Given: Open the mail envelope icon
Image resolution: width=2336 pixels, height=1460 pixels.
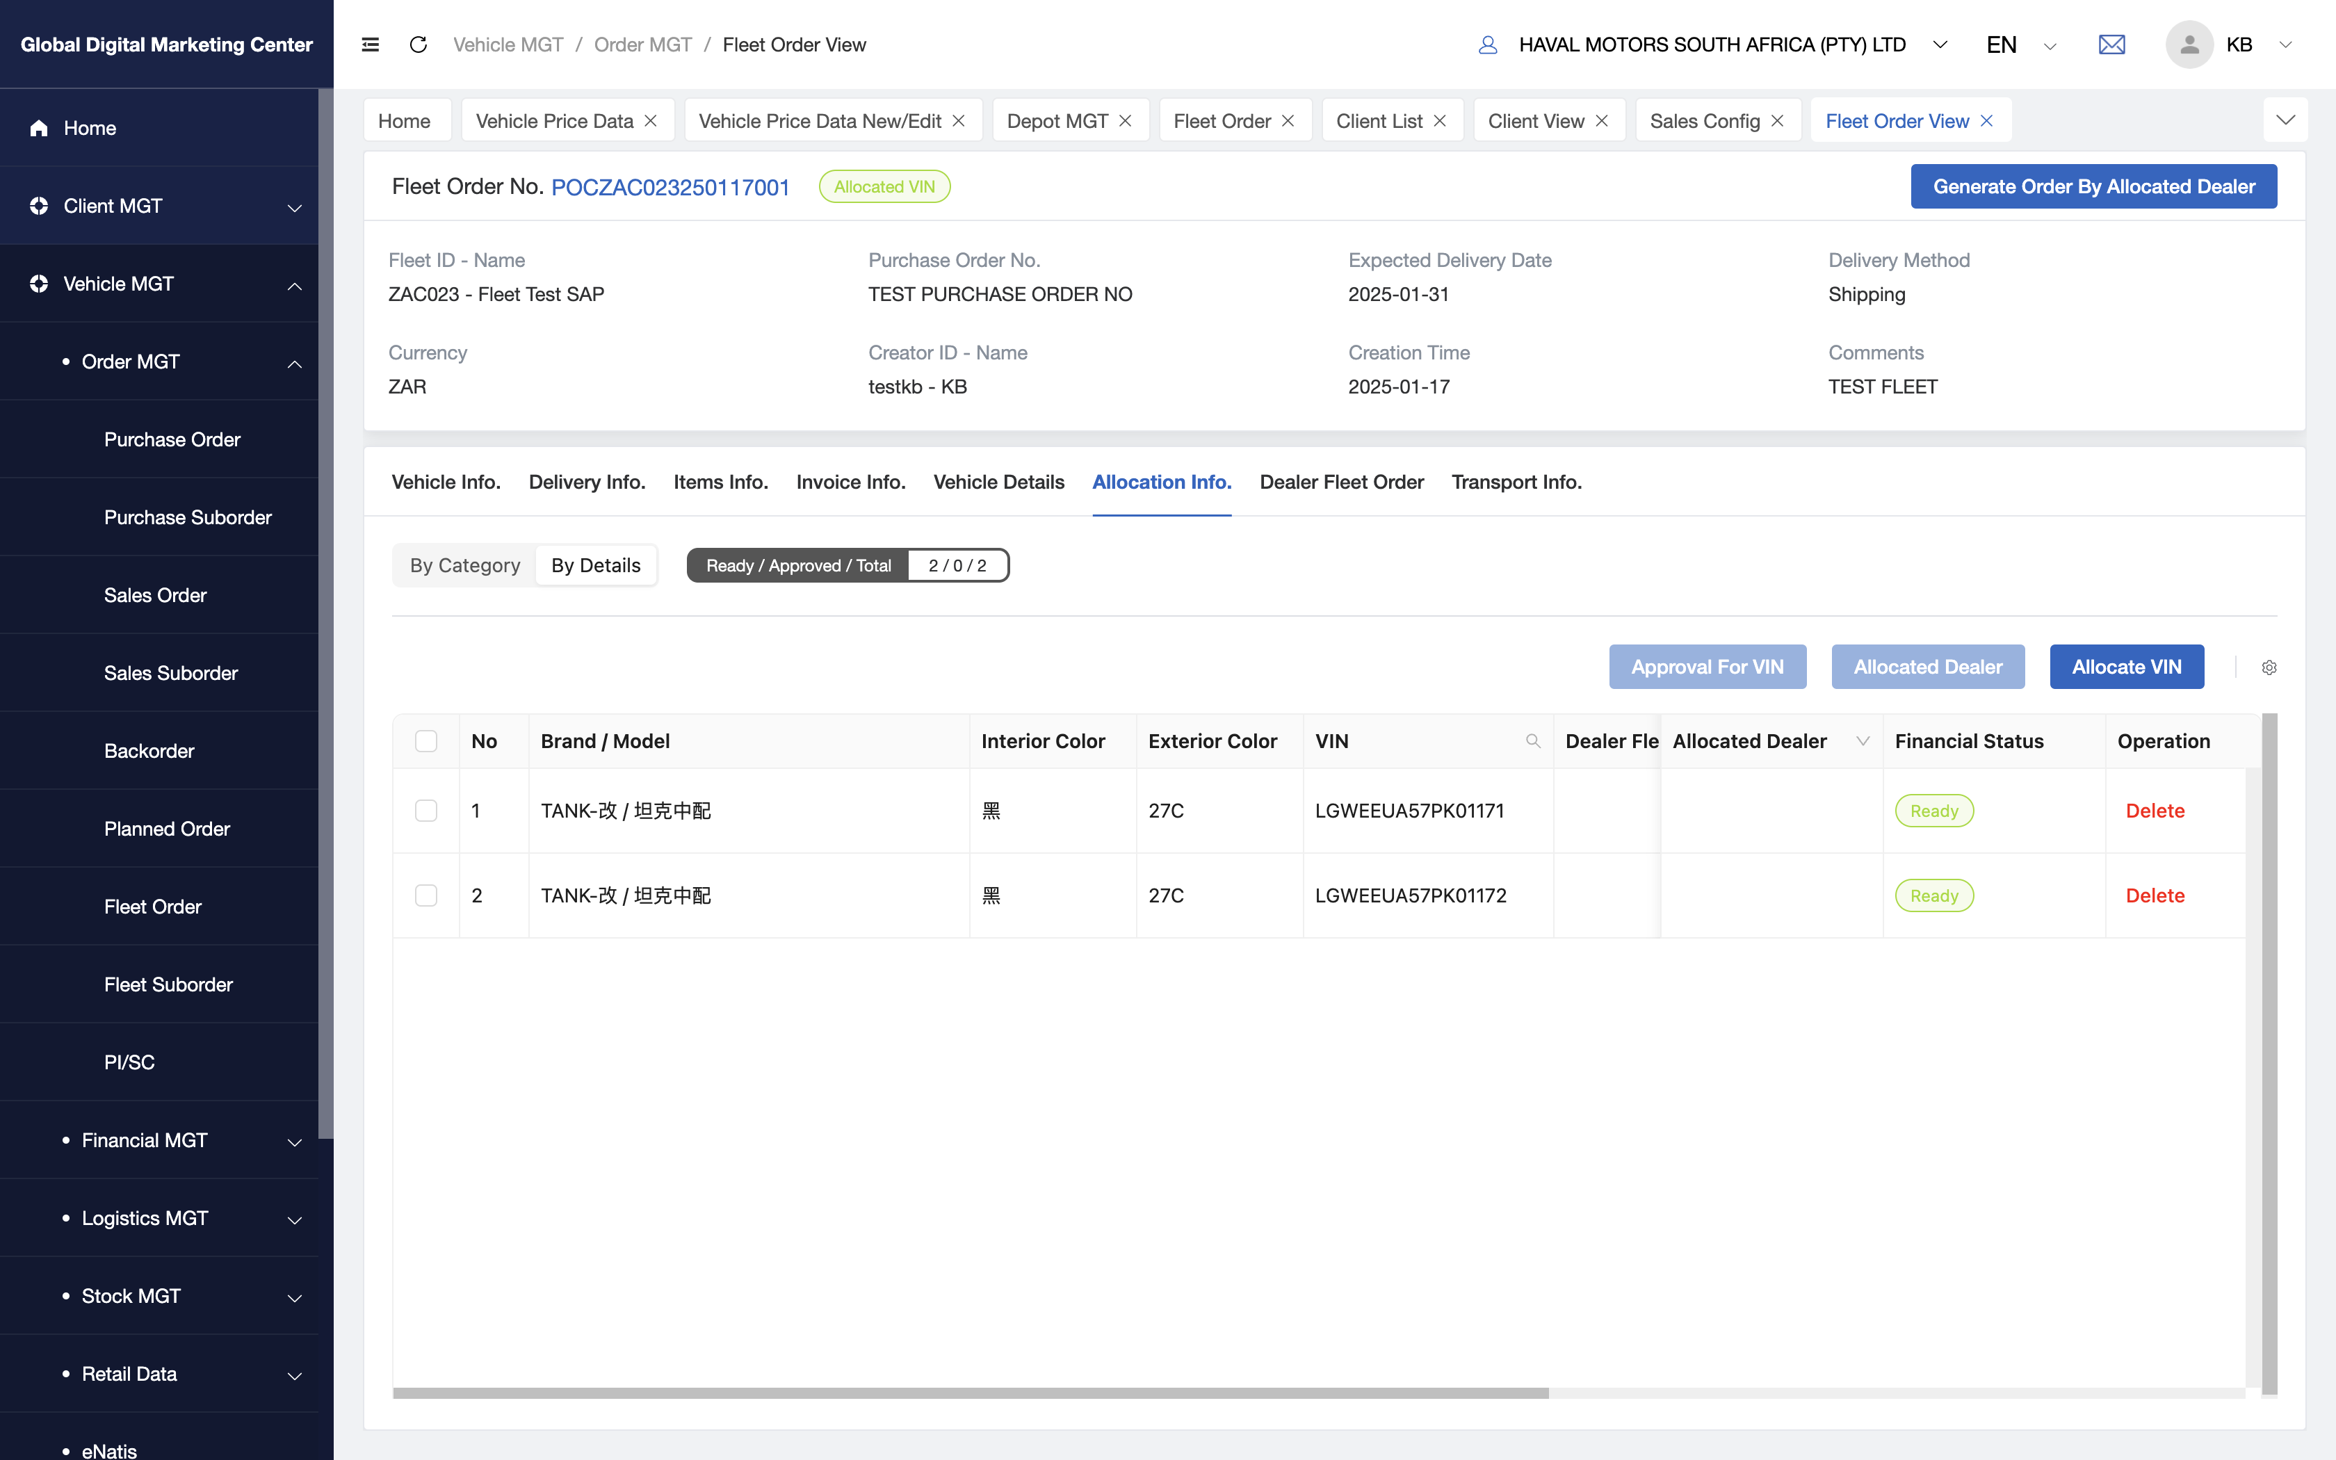Looking at the screenshot, I should [x=2111, y=44].
